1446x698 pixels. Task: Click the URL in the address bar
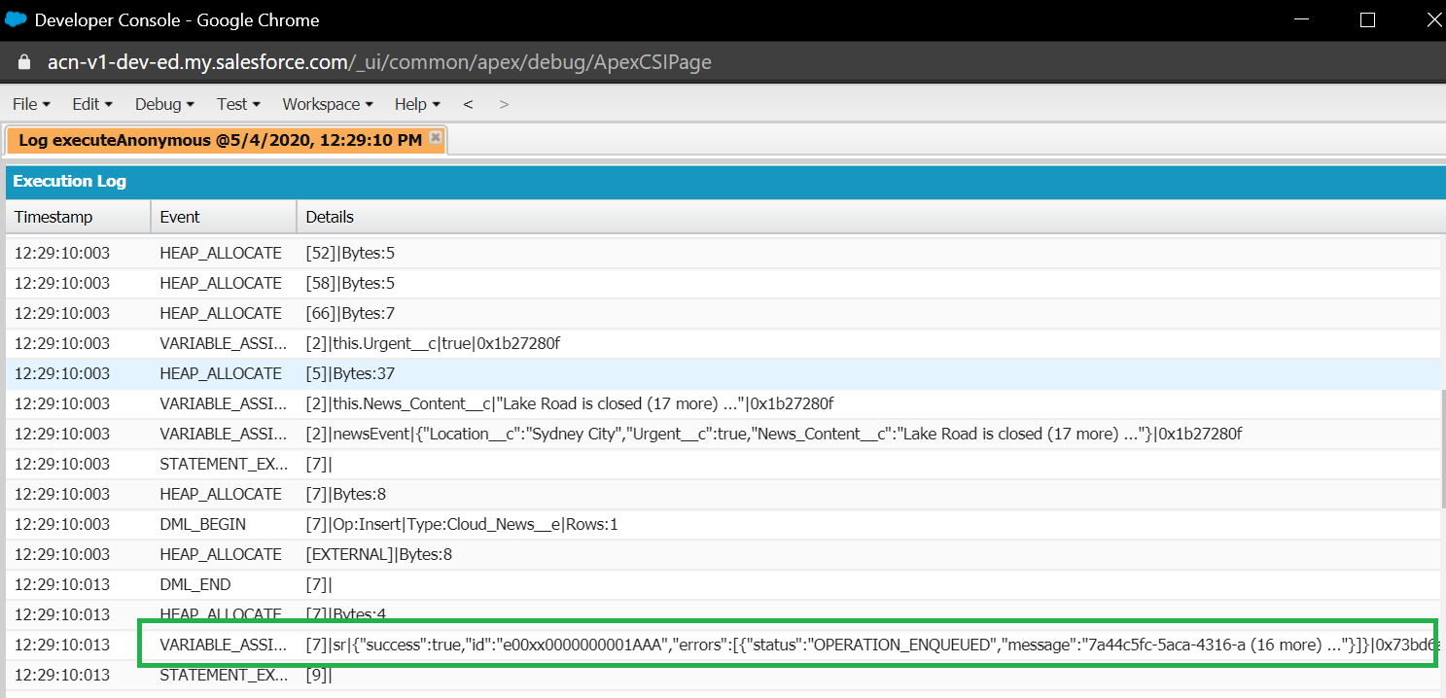pos(379,62)
